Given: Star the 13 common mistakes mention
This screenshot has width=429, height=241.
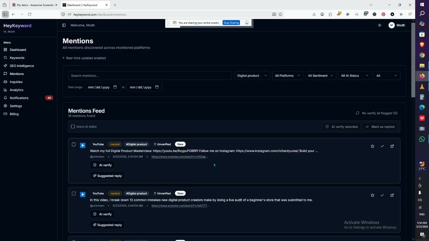Looking at the screenshot, I should tap(372, 195).
